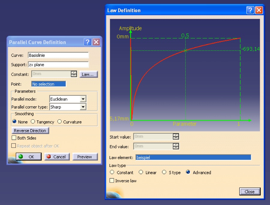This screenshot has width=270, height=205.
Task: Open help in Law Definition dialog
Action: 250,10
